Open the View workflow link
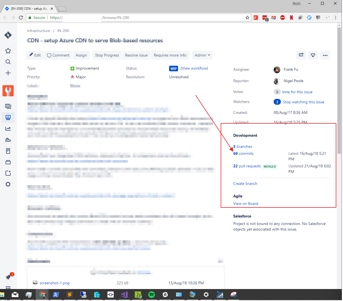The width and height of the screenshot is (343, 301). click(194, 68)
